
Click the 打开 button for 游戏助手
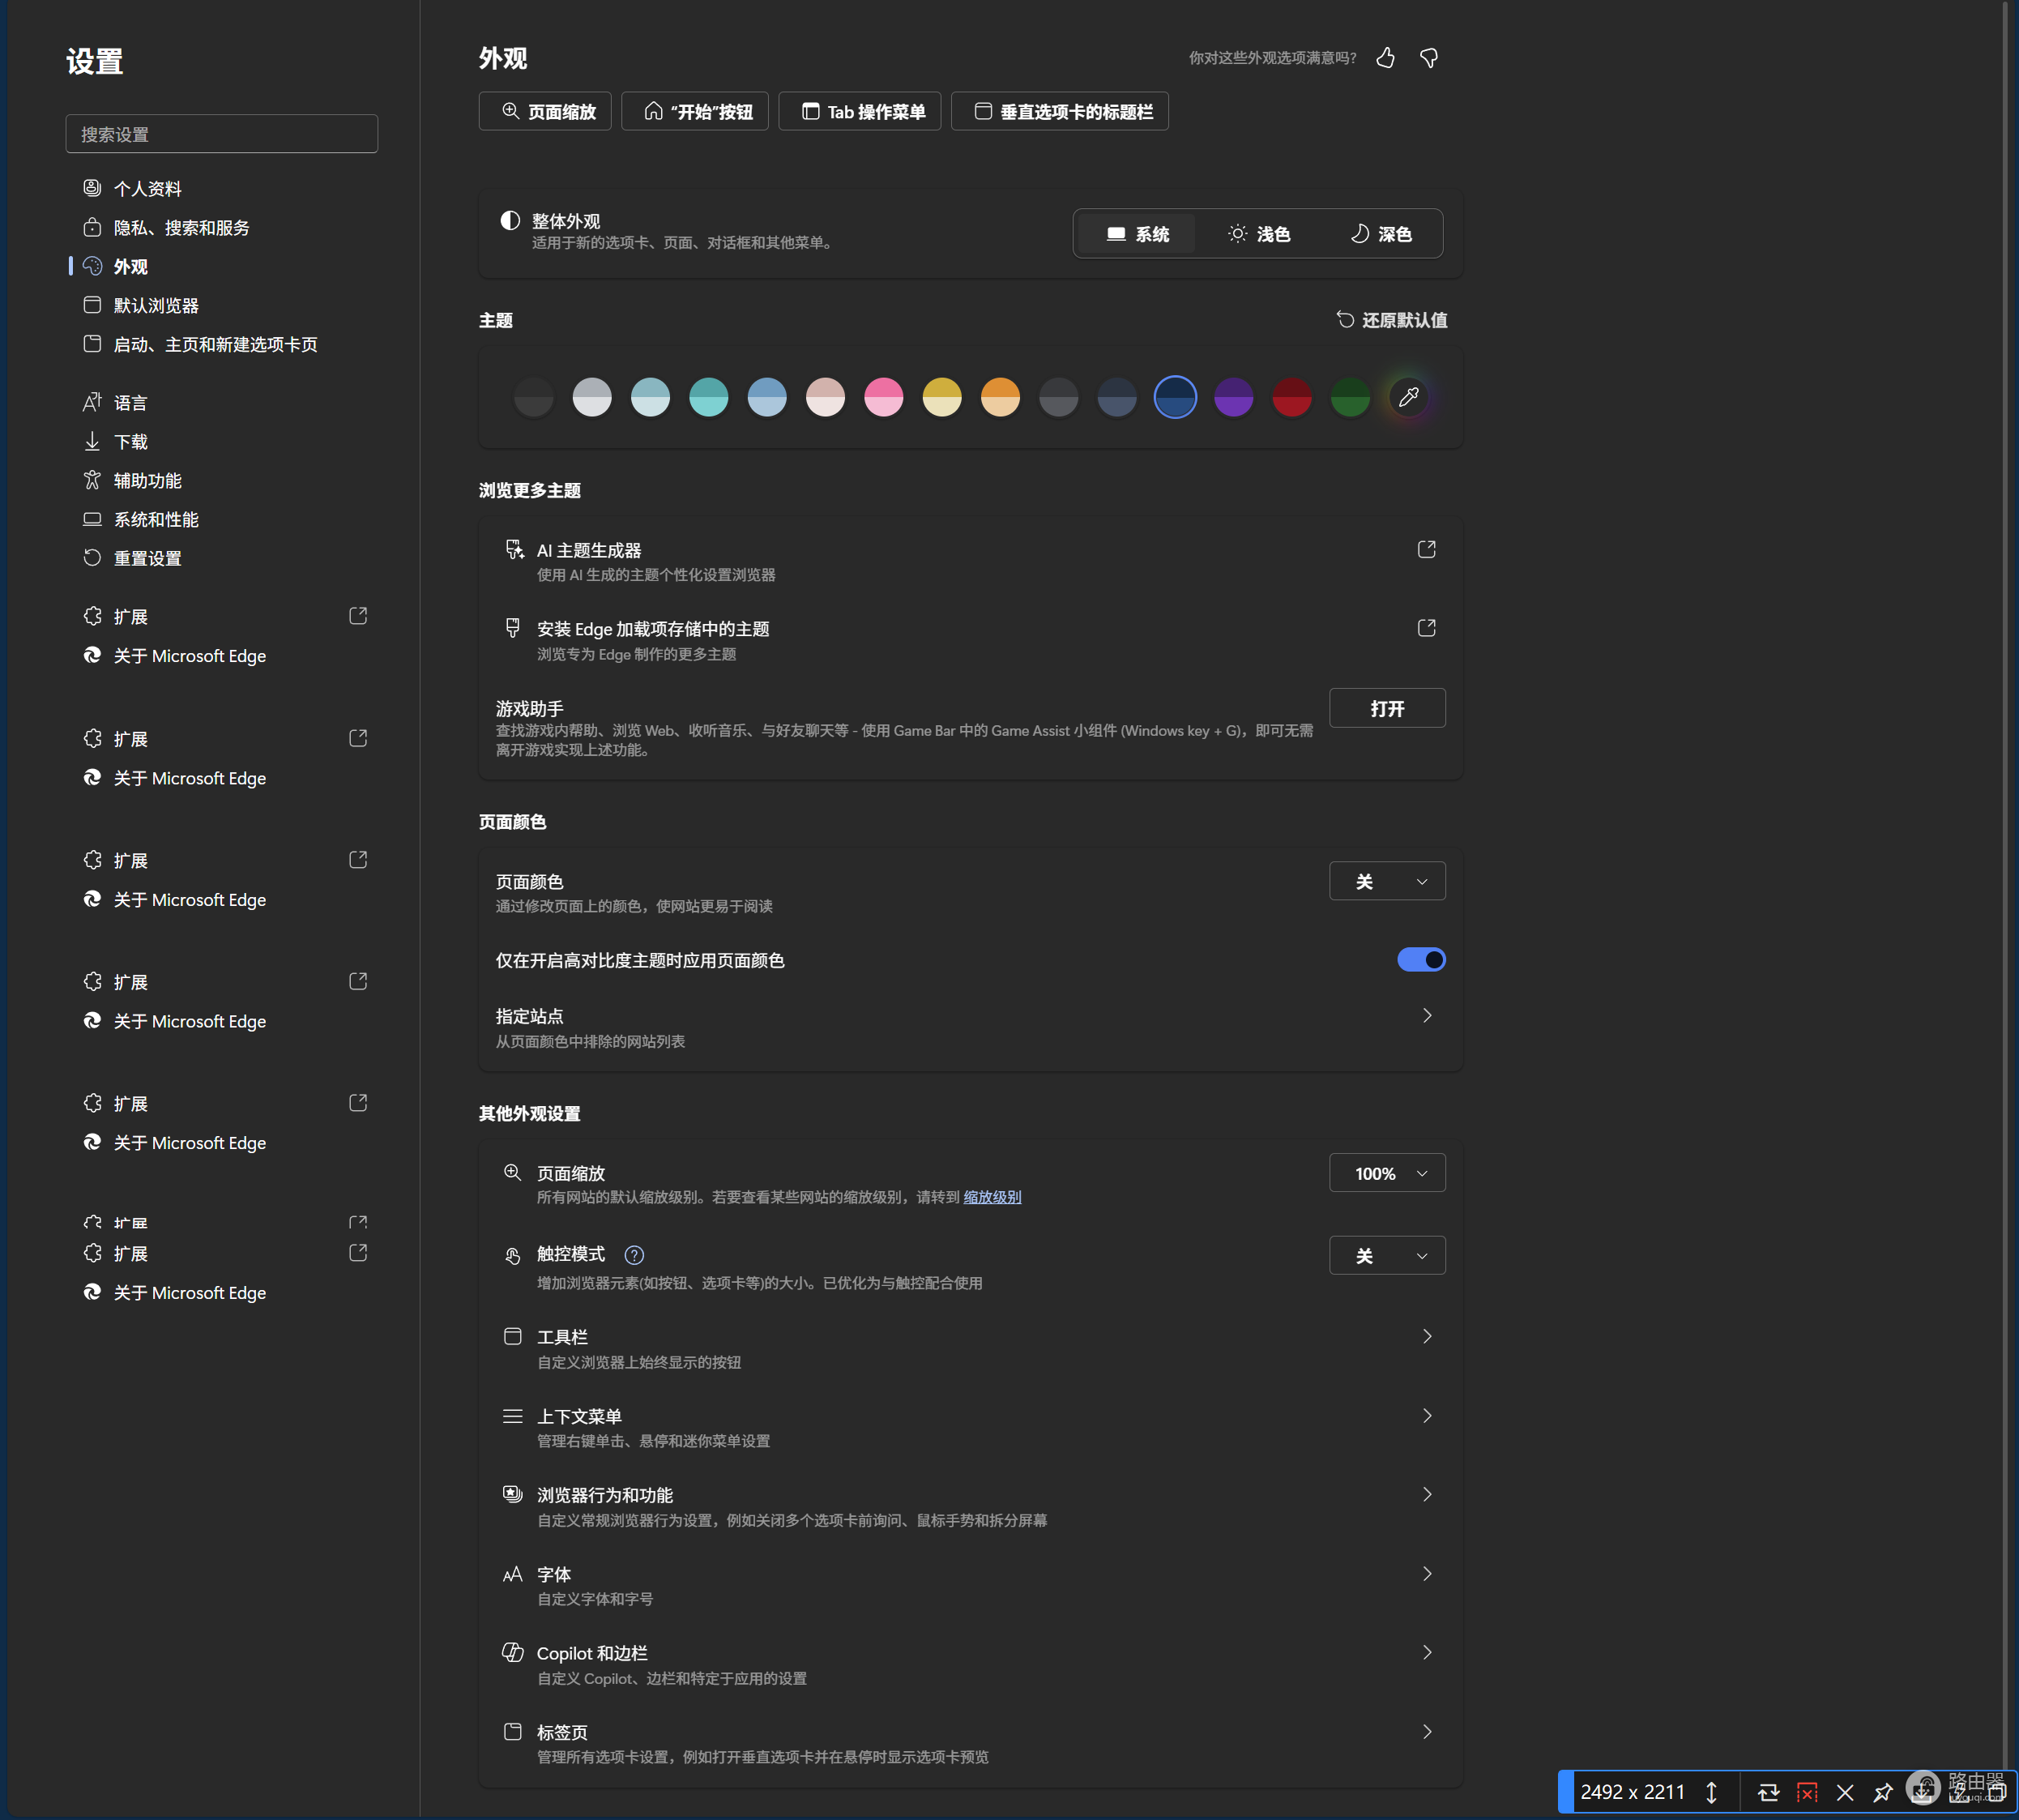1387,708
